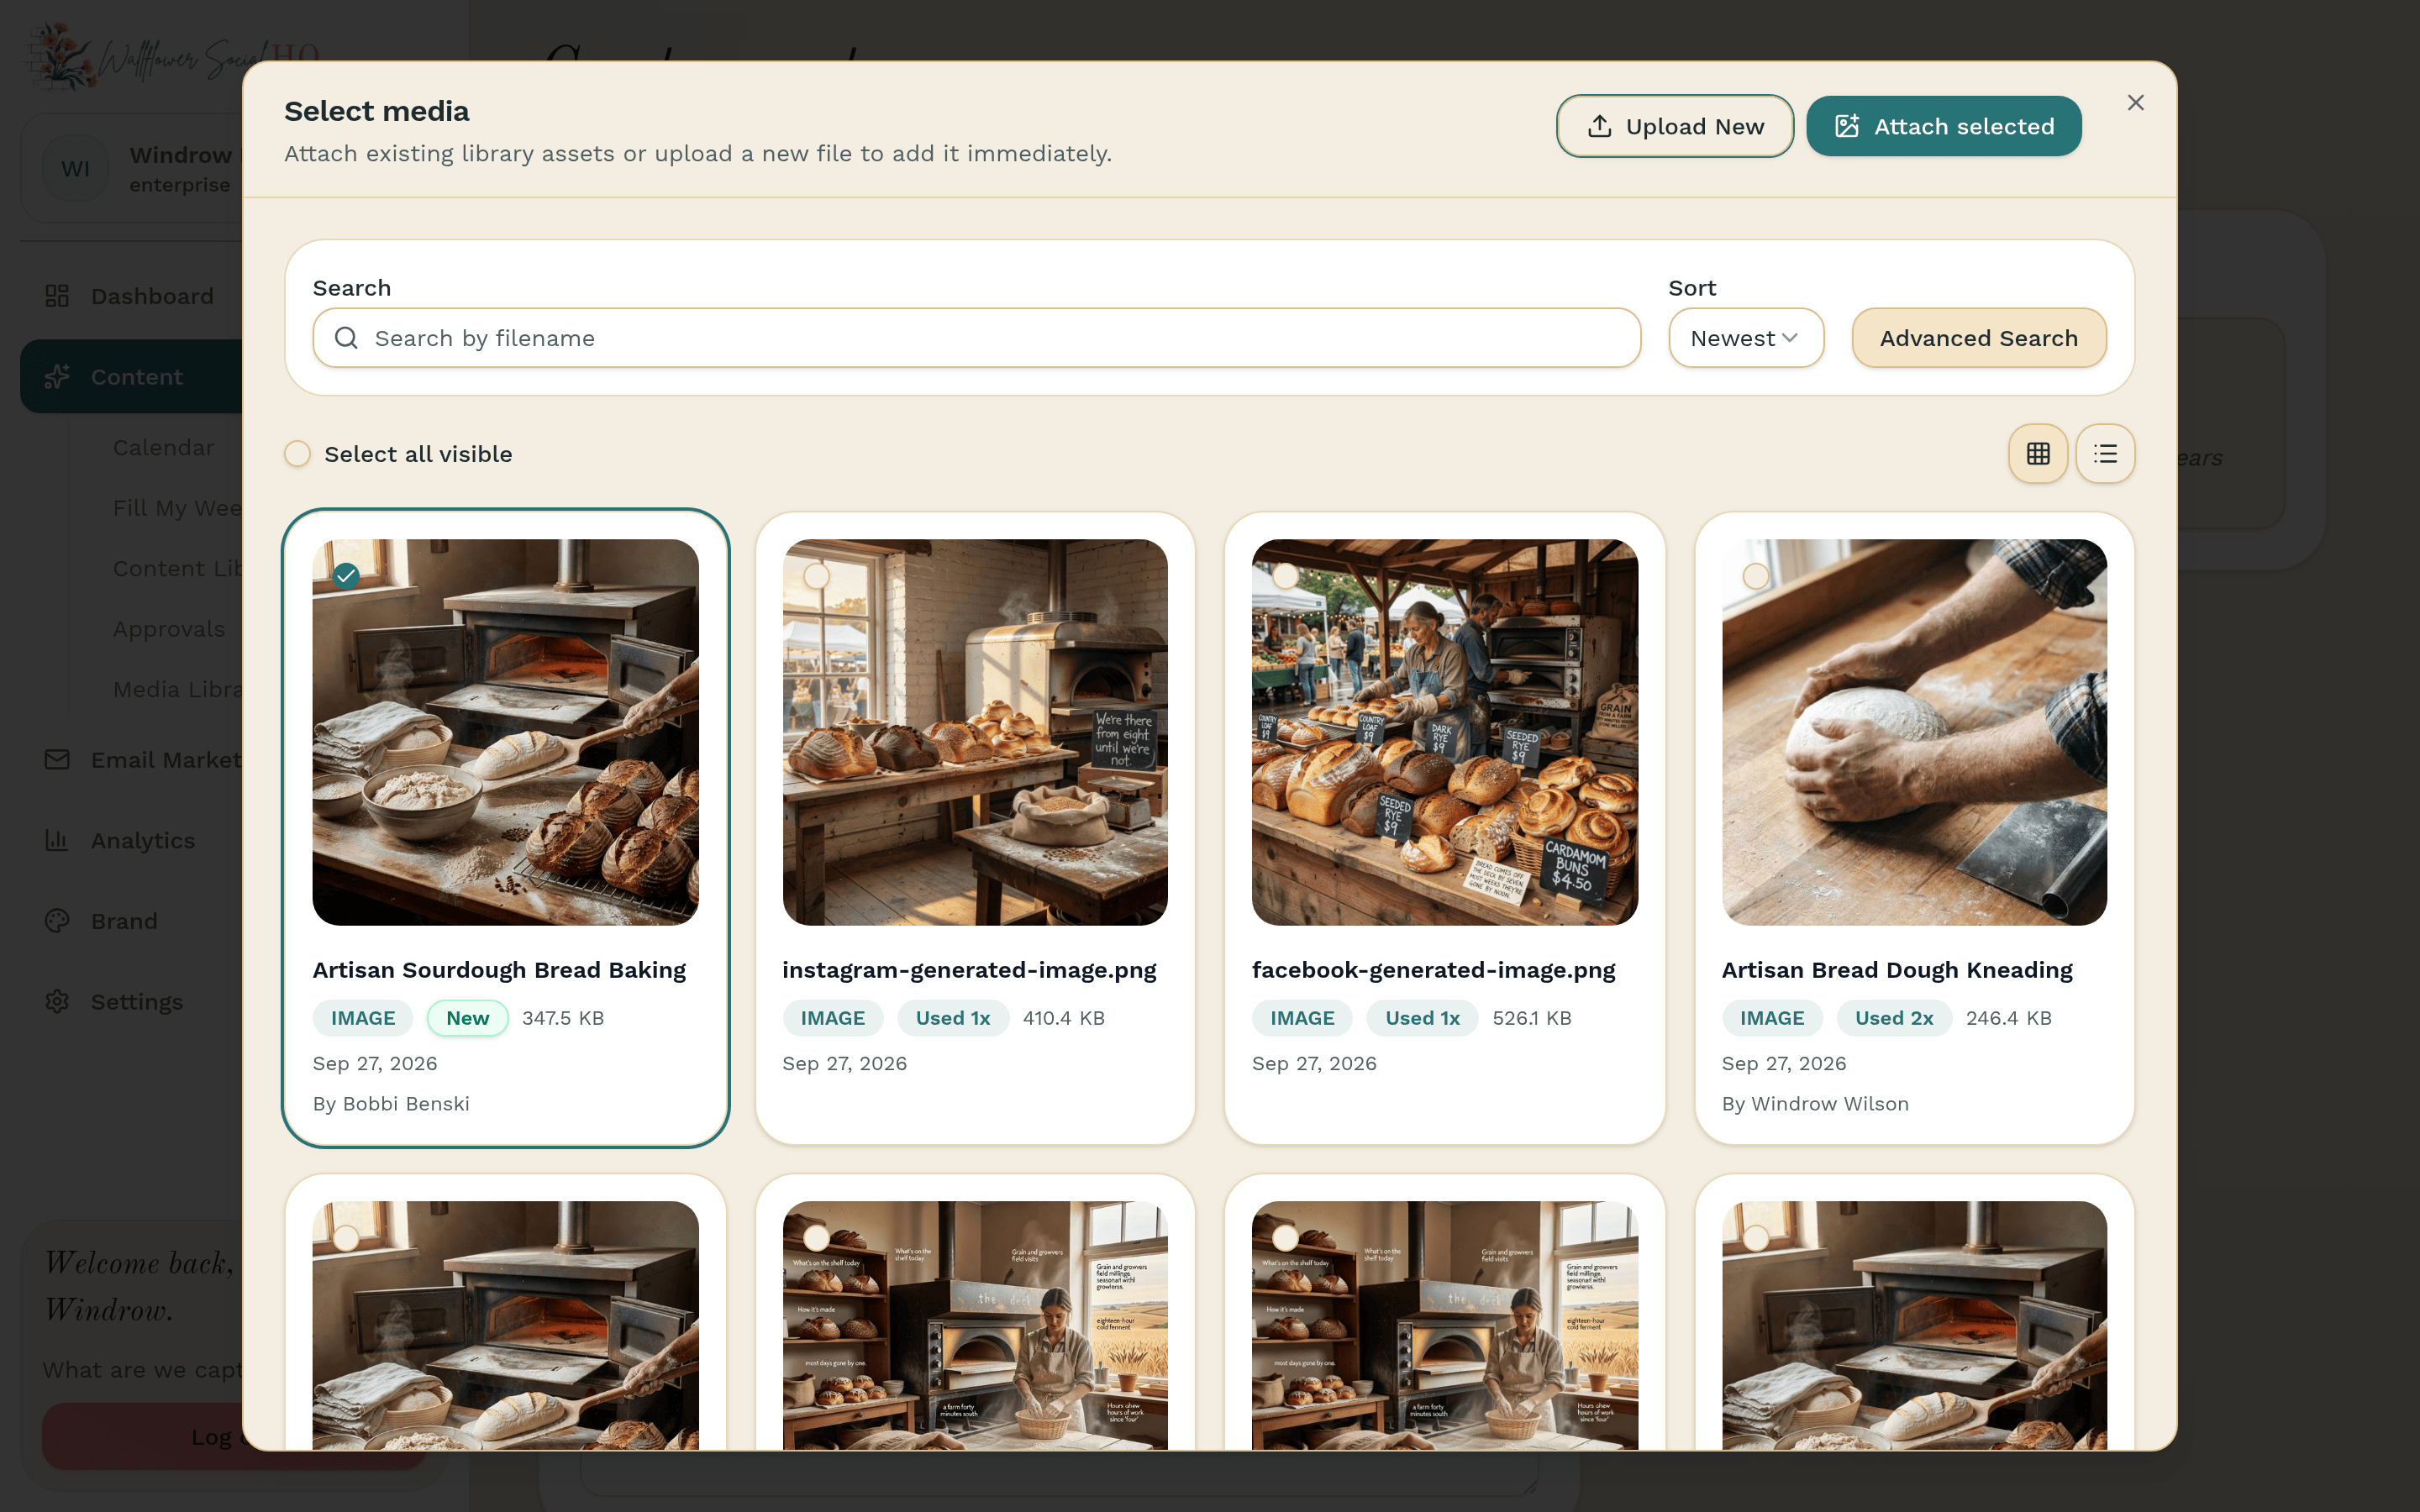Click the Settings gear icon
The width and height of the screenshot is (2420, 1512).
click(x=57, y=1001)
